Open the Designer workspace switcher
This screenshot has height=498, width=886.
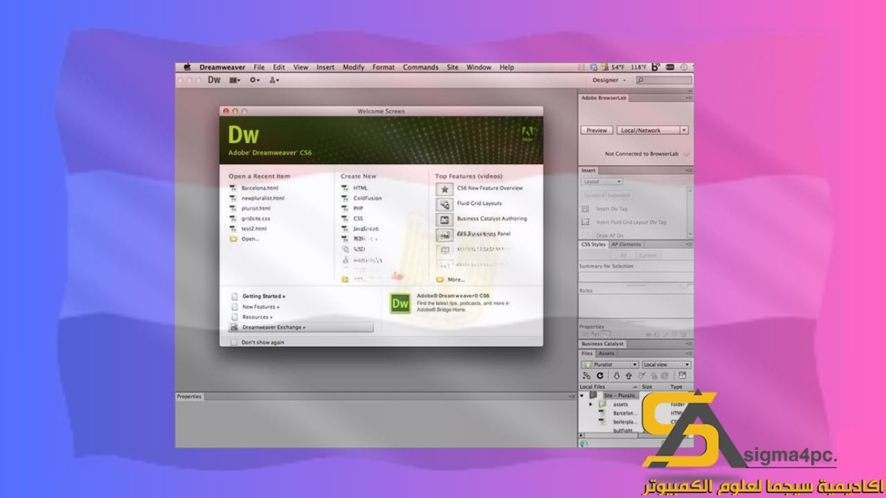click(x=608, y=80)
